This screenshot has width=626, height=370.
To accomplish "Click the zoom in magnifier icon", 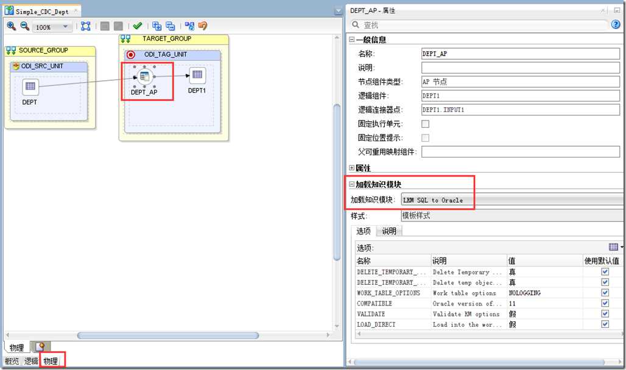I will pyautogui.click(x=11, y=26).
